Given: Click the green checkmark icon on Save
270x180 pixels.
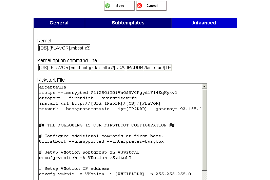Looking at the screenshot, I should click(108, 6).
